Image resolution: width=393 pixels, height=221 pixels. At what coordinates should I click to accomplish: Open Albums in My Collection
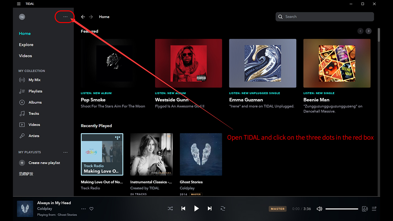click(30, 102)
